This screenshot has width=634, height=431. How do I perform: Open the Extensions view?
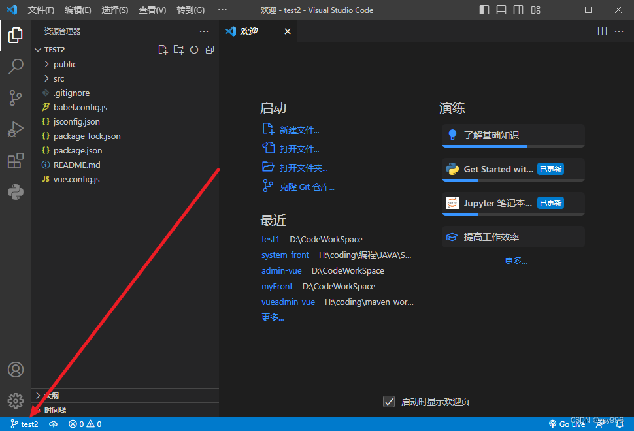pyautogui.click(x=16, y=161)
